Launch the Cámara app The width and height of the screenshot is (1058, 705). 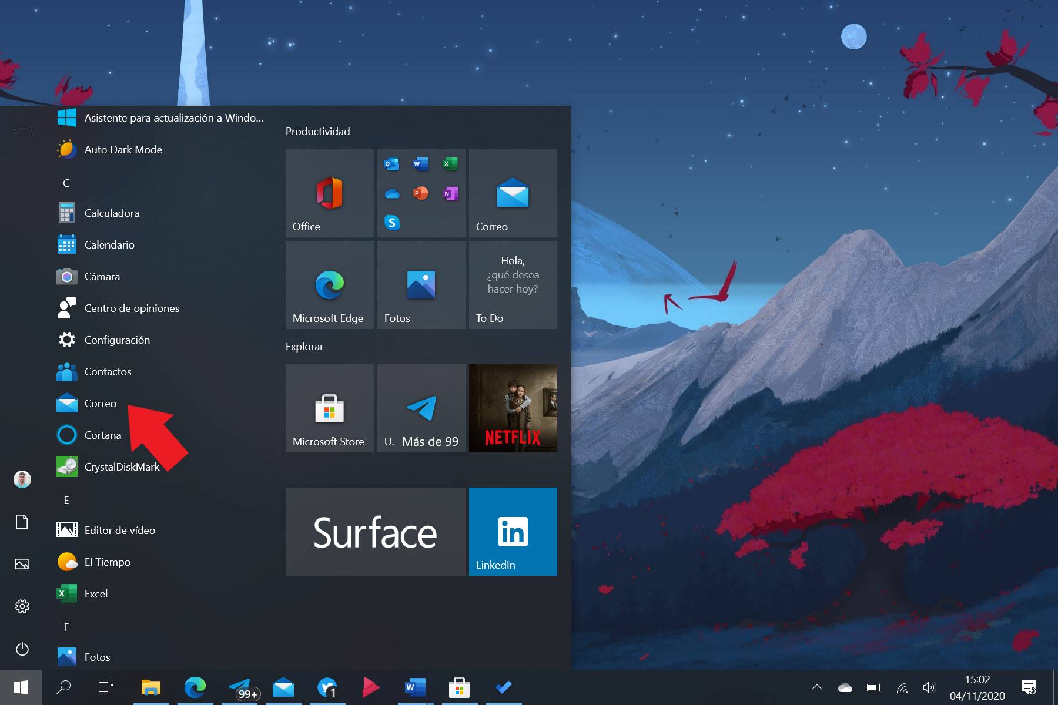tap(102, 276)
